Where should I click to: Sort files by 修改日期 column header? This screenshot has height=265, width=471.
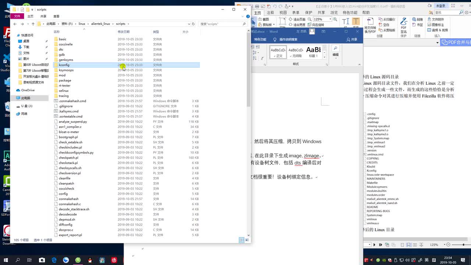[124, 32]
